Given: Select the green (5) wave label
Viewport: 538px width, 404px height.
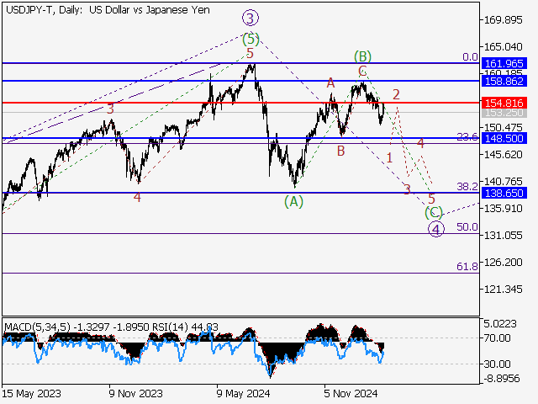Looking at the screenshot, I should [251, 39].
